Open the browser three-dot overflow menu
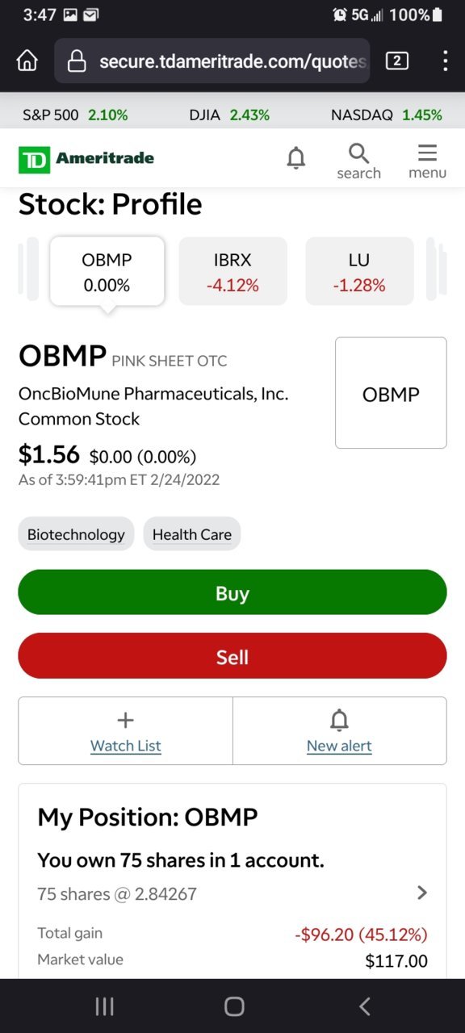The height and width of the screenshot is (1033, 465). [x=445, y=61]
